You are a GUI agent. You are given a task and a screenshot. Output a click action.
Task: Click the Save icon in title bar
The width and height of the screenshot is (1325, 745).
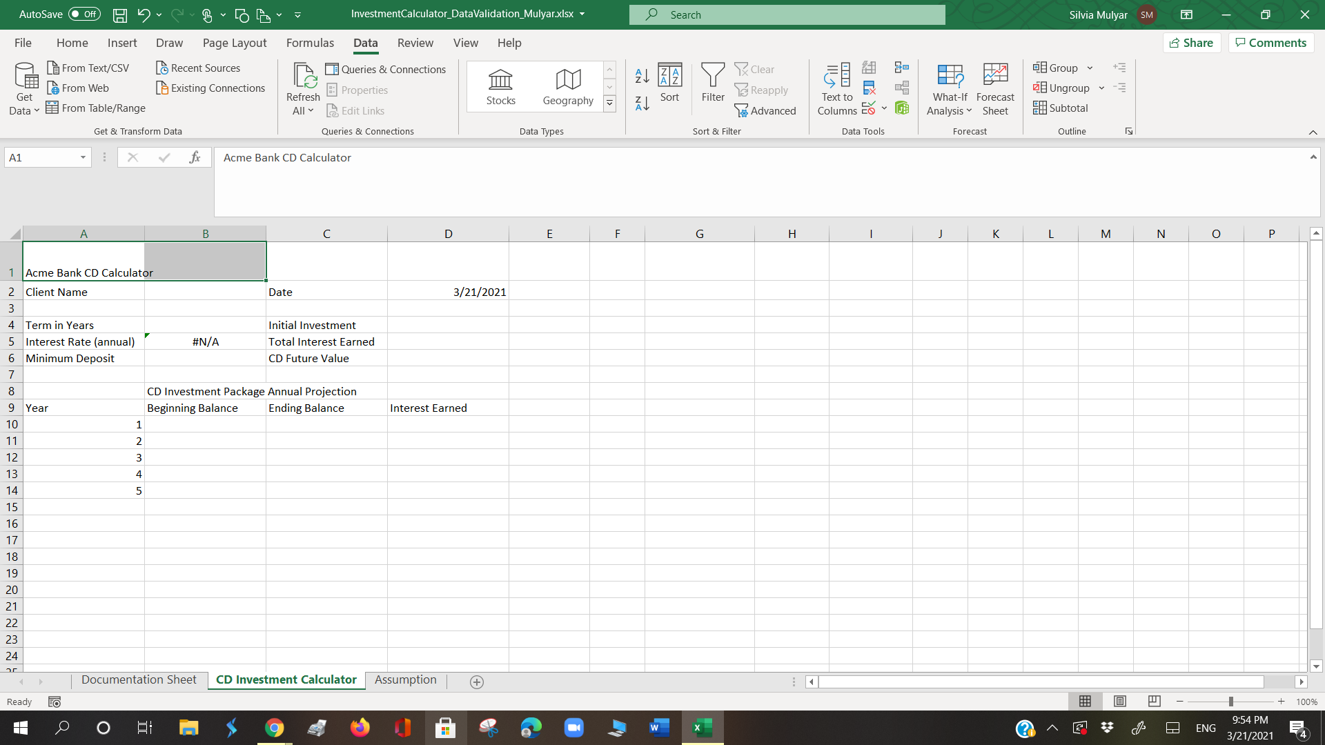[120, 14]
